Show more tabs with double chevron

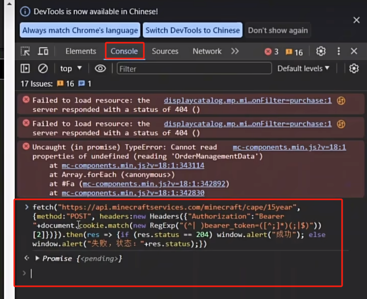tap(235, 51)
